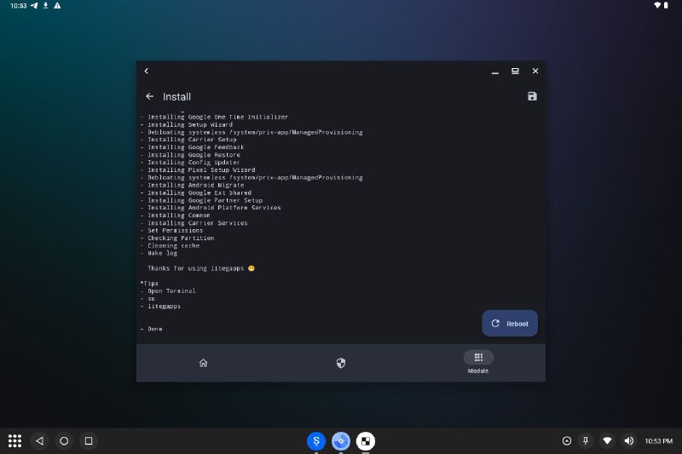Open the blue S app in the taskbar
Viewport: 682px width, 454px height.
[316, 441]
